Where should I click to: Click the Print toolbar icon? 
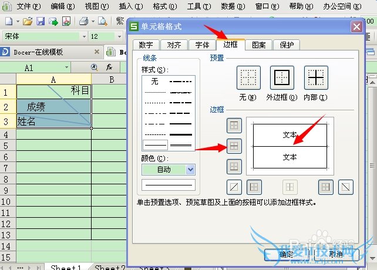pos(83,21)
